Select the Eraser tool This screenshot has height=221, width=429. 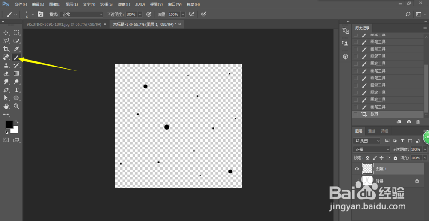click(x=6, y=73)
